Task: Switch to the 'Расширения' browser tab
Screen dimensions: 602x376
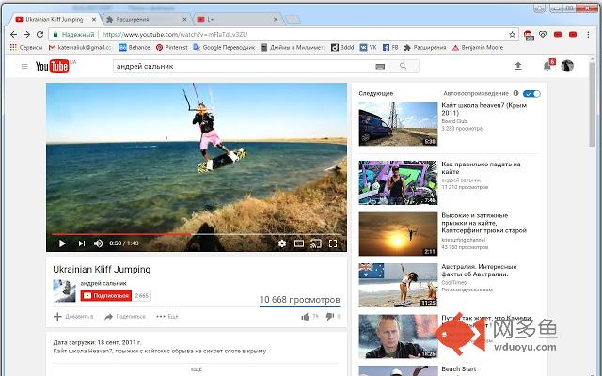Action: [x=141, y=19]
